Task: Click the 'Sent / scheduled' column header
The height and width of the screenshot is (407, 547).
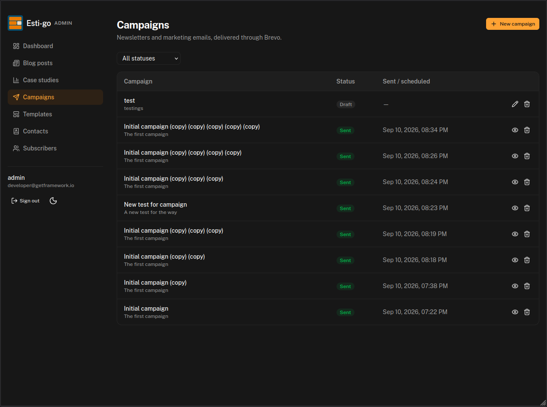Action: tap(406, 81)
